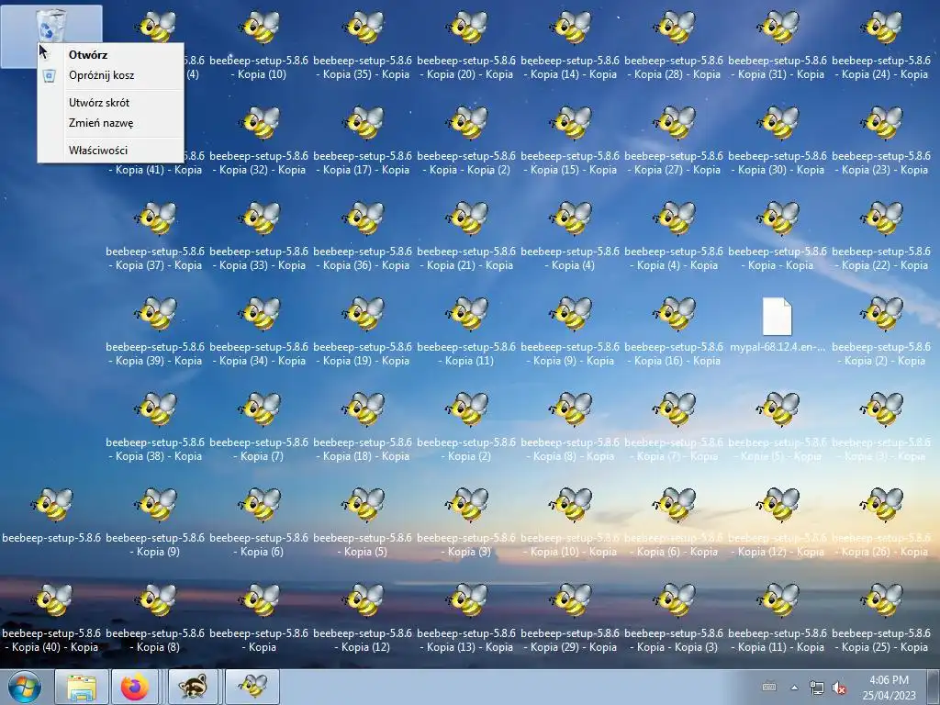Click the raccoon MyPal taskbar icon
940x705 pixels.
point(193,687)
